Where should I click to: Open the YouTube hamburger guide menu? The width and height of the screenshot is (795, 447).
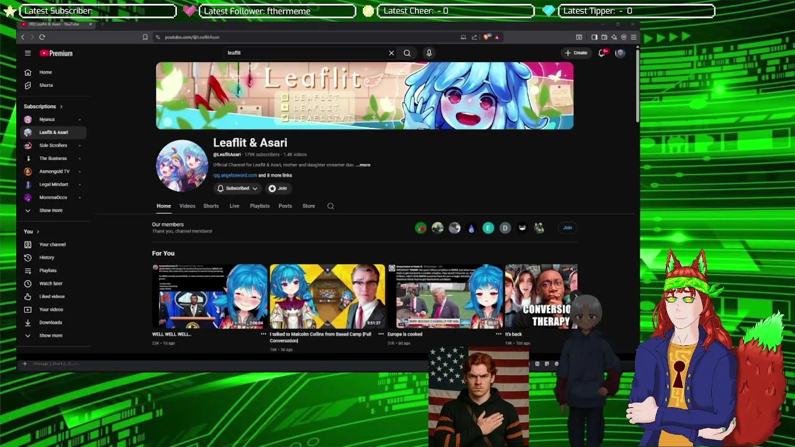[27, 53]
